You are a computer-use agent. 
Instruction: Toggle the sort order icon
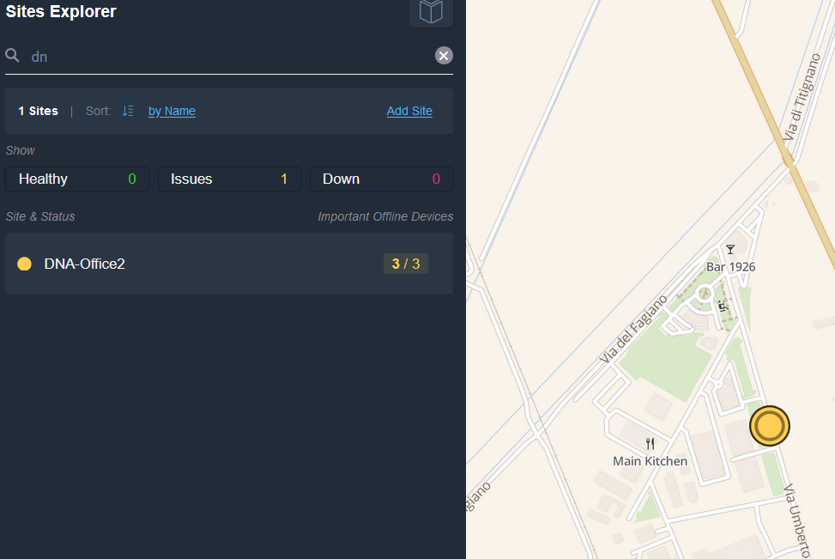(x=128, y=111)
